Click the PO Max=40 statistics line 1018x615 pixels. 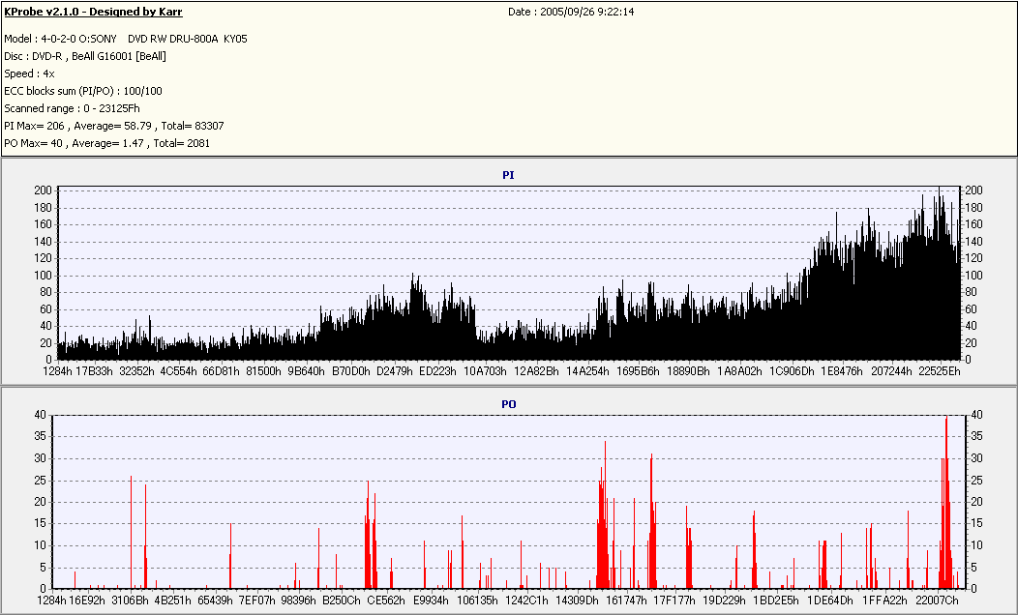[x=106, y=143]
